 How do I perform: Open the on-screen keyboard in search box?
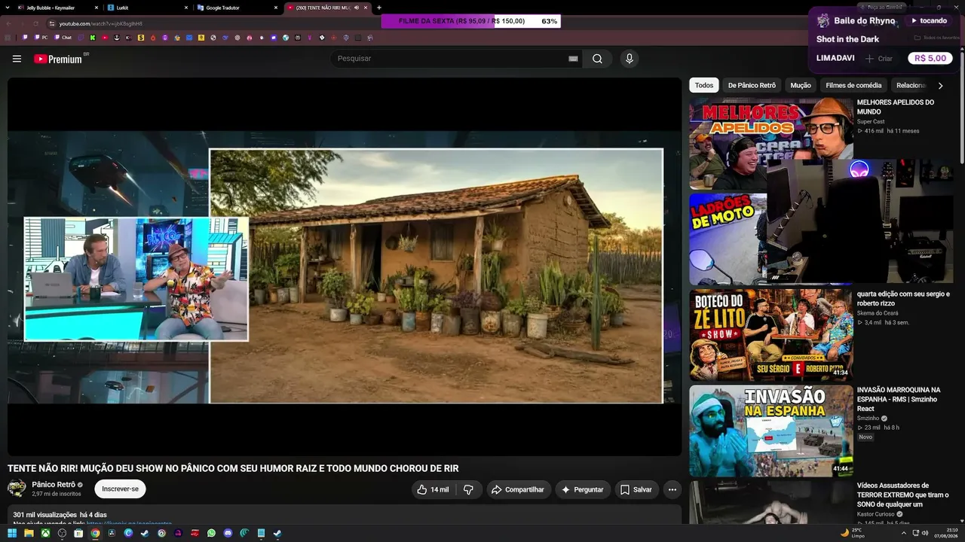click(x=573, y=59)
